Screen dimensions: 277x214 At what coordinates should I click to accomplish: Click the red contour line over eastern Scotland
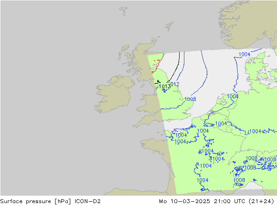click(158, 63)
